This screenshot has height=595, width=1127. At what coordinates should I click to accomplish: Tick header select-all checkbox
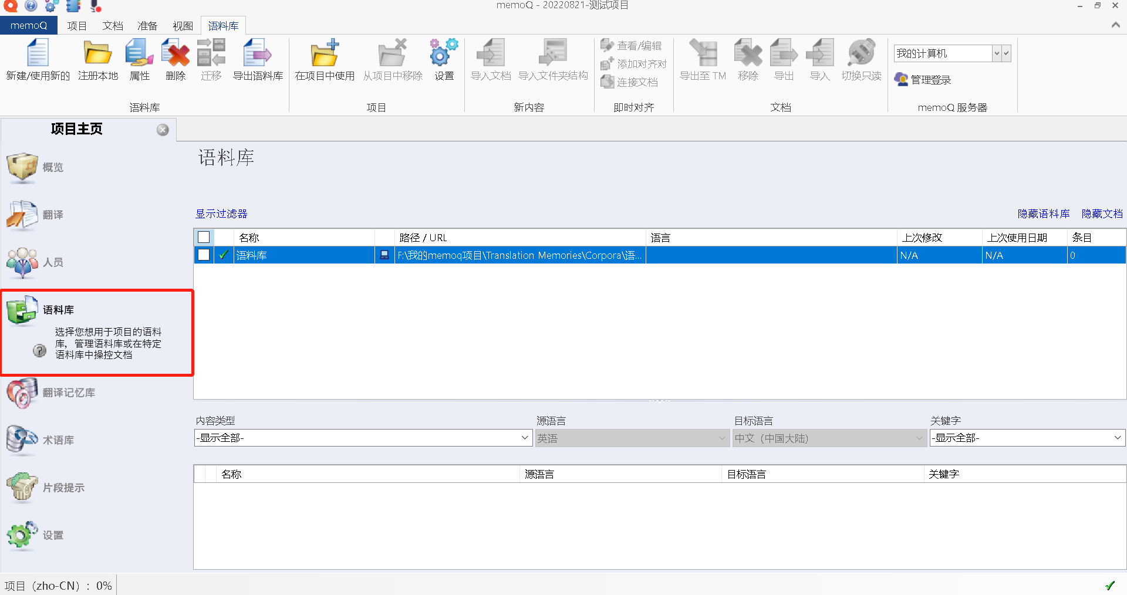click(204, 237)
